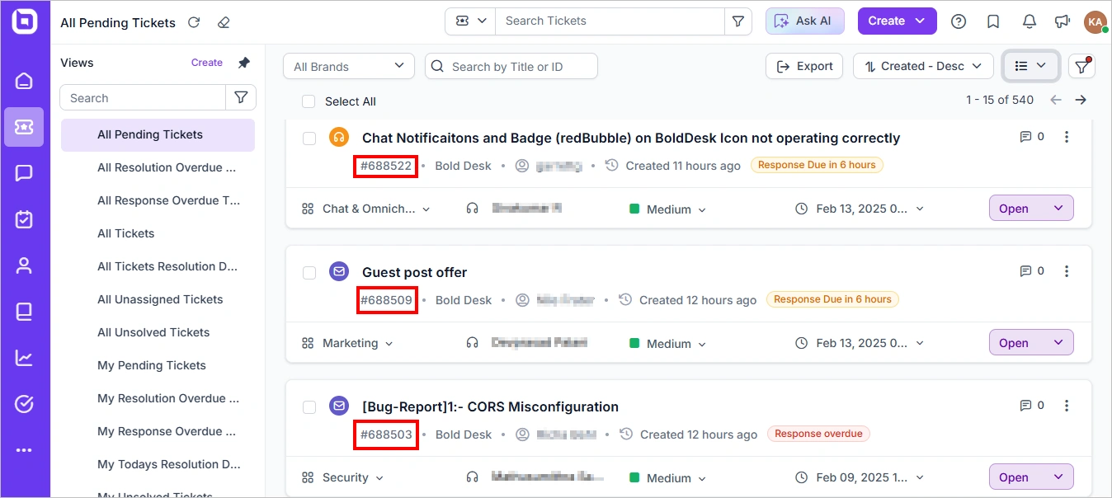
Task: Open the Chat icon in left sidebar
Action: coord(24,173)
